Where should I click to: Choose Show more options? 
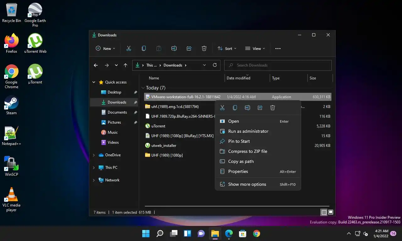pyautogui.click(x=258, y=184)
